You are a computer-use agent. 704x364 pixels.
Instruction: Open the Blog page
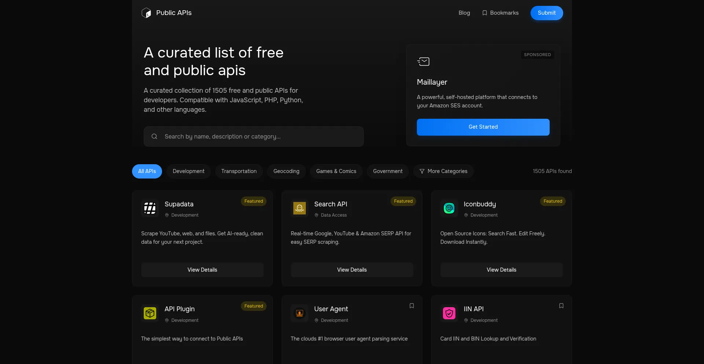(x=464, y=13)
